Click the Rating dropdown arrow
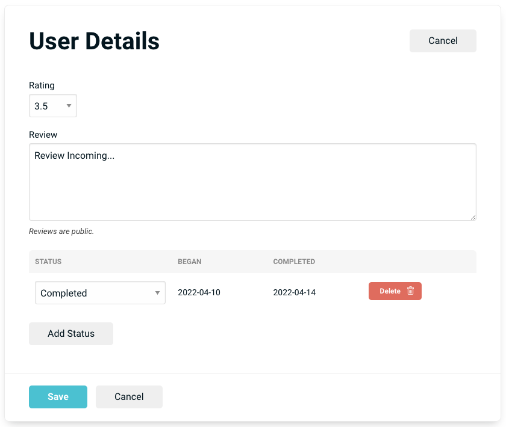The height and width of the screenshot is (427, 506). click(69, 106)
